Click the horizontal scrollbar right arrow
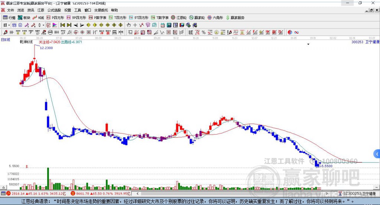This screenshot has height=205, width=380. [x=327, y=194]
